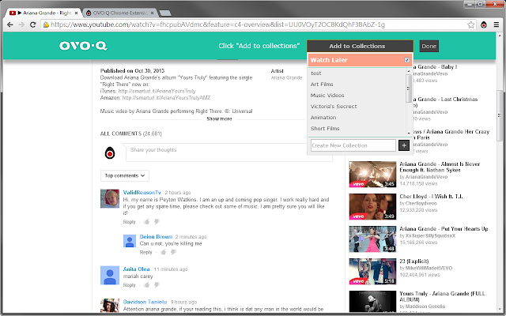Screen dimensions: 506x316
Task: Reply to Anita Olea's comment
Action: click(129, 285)
